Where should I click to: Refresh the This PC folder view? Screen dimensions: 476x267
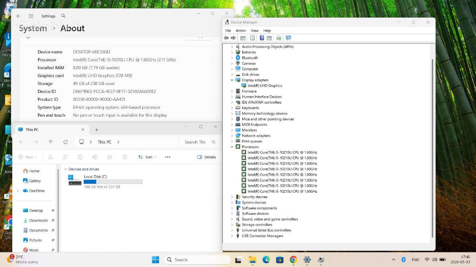tap(65, 142)
